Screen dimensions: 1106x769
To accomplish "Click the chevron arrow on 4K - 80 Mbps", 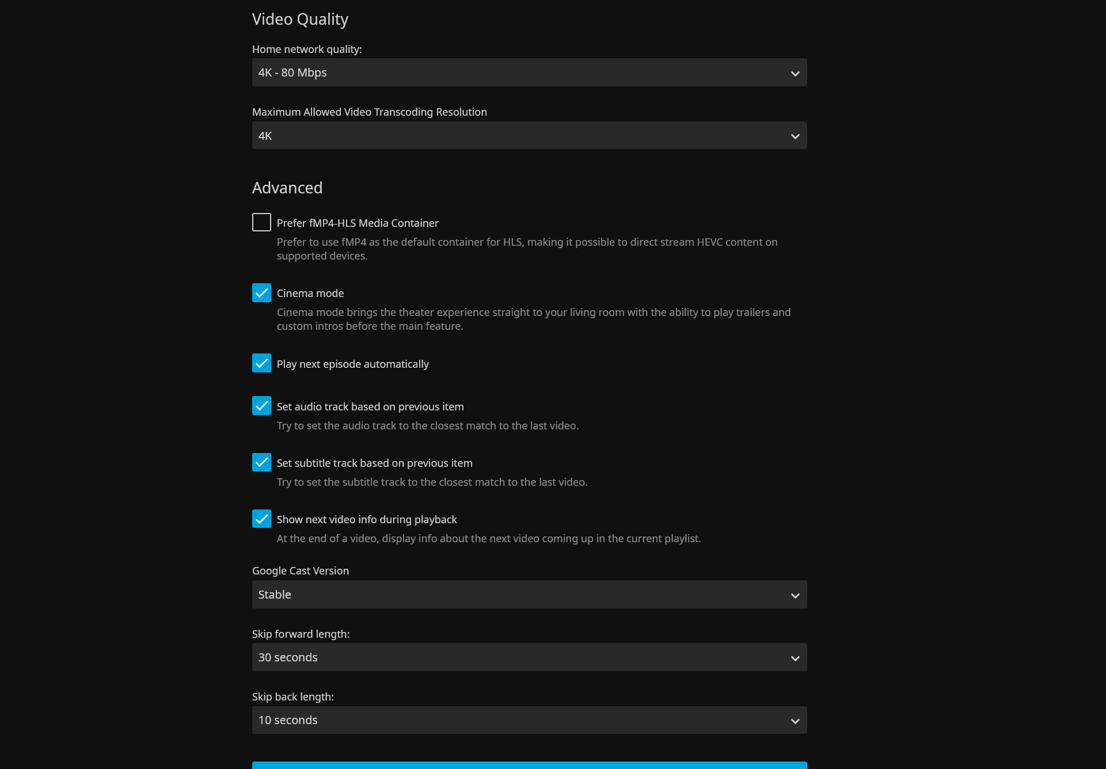I will click(x=795, y=74).
